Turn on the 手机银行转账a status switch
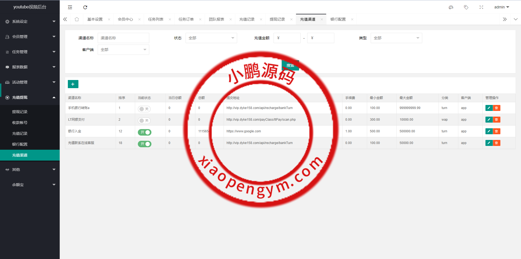The height and width of the screenshot is (259, 521). pyautogui.click(x=144, y=109)
